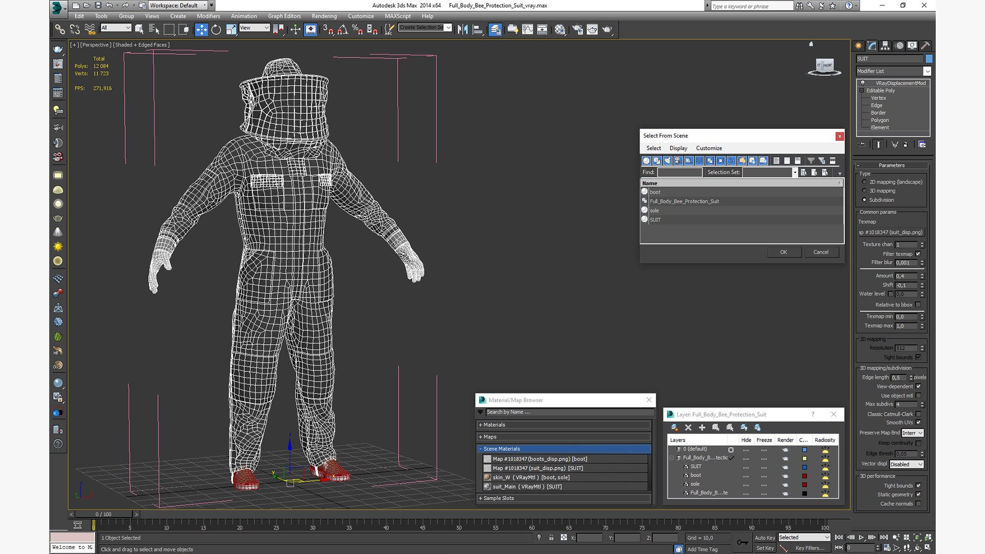Screen dimensions: 985x554
Task: Activate the Rotate tool in main toolbar
Action: [x=216, y=29]
